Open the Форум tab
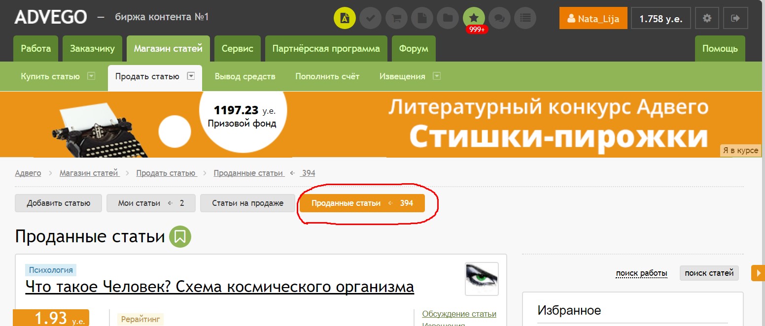Screen dimensions: 765x326 (x=414, y=49)
